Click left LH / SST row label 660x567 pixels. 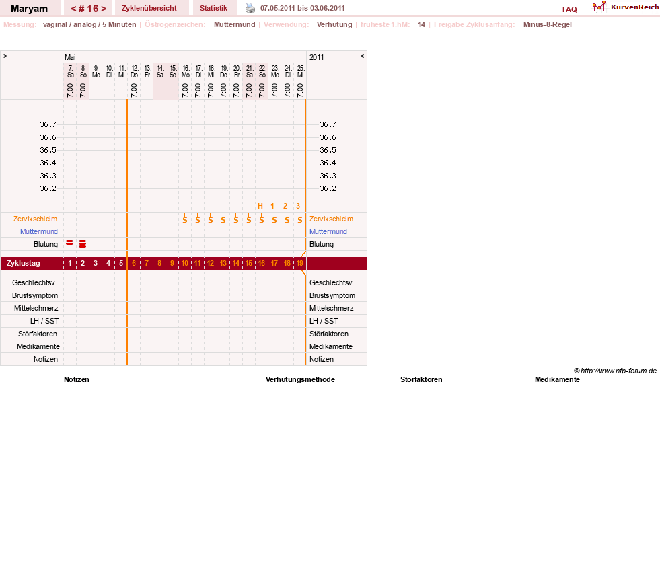coord(44,321)
